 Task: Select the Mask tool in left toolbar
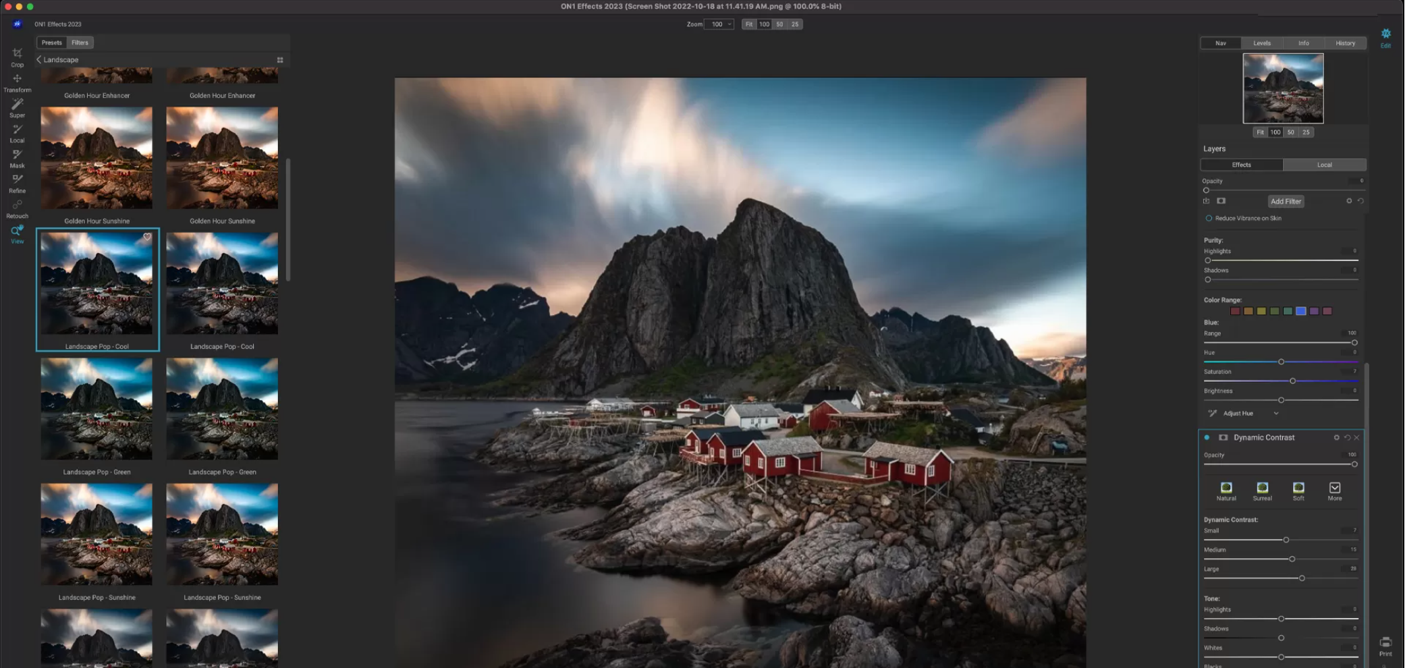(17, 158)
